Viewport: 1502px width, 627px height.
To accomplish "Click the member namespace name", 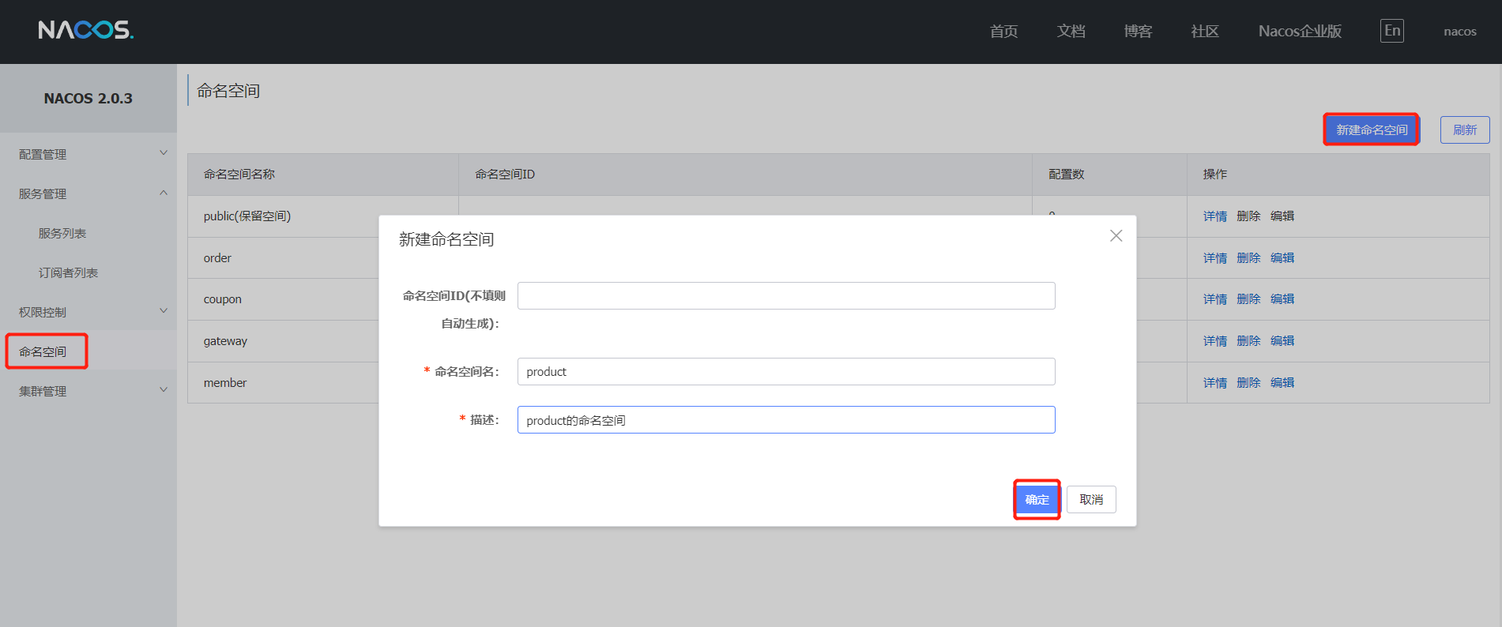I will click(225, 382).
